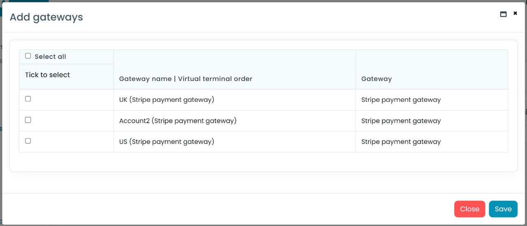This screenshot has height=226, width=527.
Task: Tick the Select all checkbox
Action: [28, 56]
